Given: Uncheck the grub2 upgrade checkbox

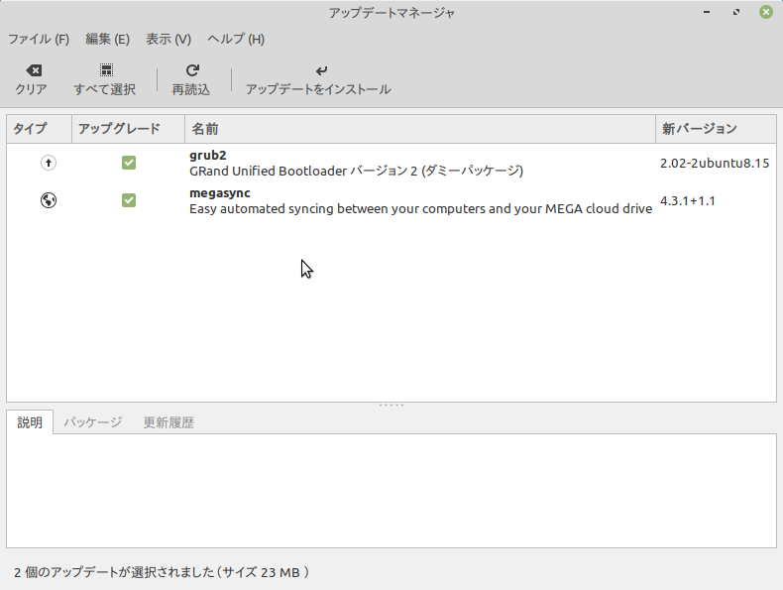Looking at the screenshot, I should (129, 163).
